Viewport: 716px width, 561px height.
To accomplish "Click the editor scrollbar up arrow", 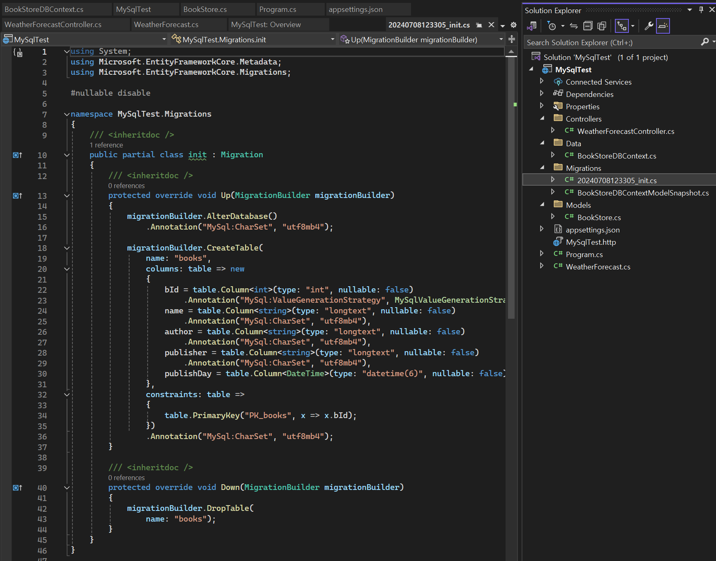I will point(511,52).
